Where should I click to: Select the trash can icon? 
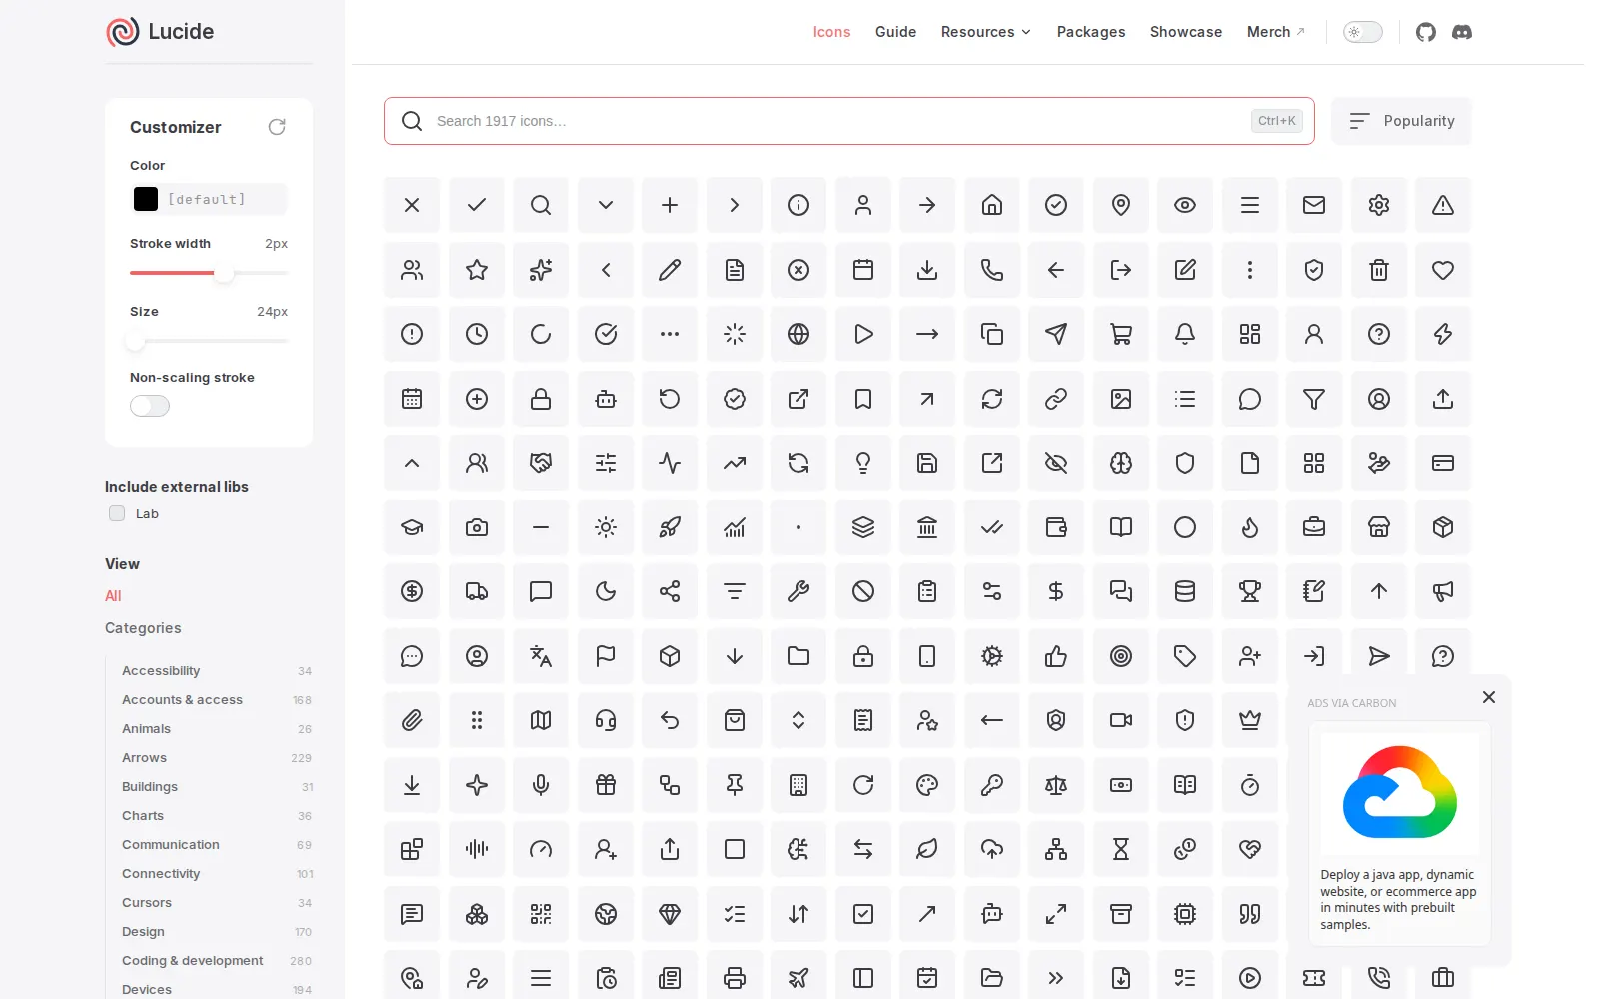[1379, 270]
